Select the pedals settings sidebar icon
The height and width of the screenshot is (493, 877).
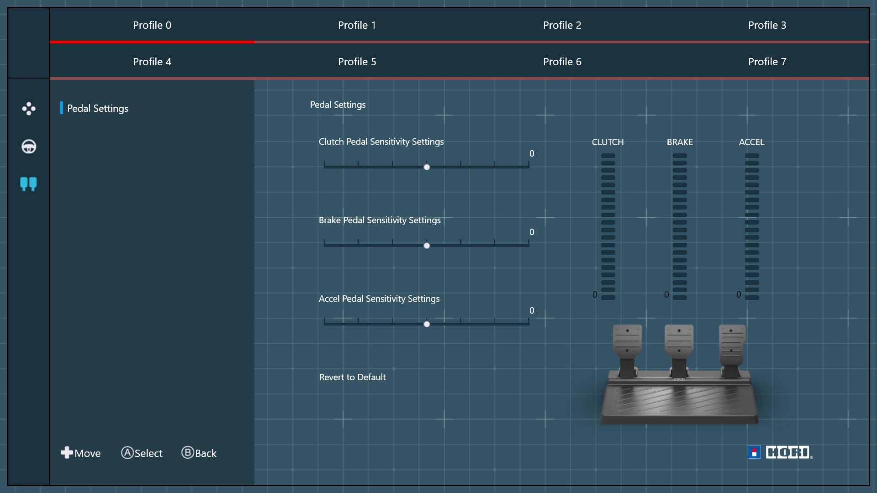coord(28,184)
